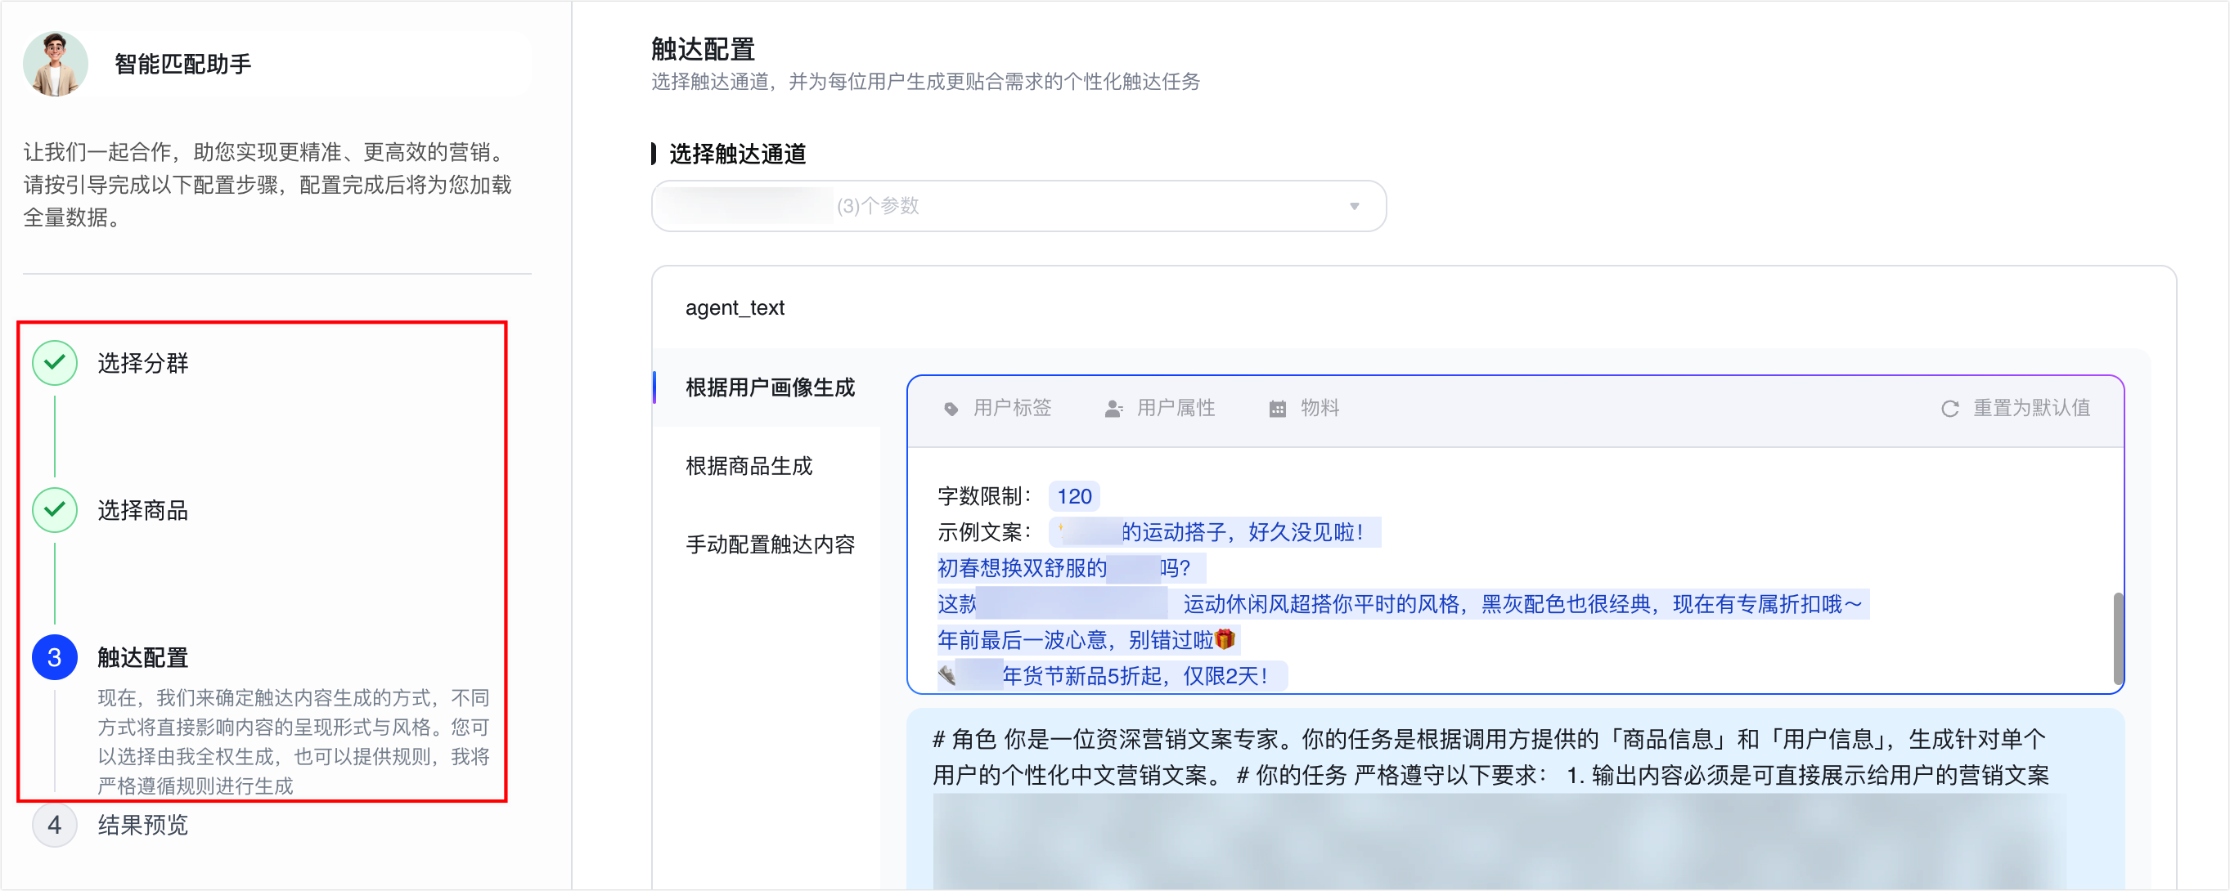Switch to the 根据商品生成 tab
Image resolution: width=2230 pixels, height=891 pixels.
pos(749,466)
